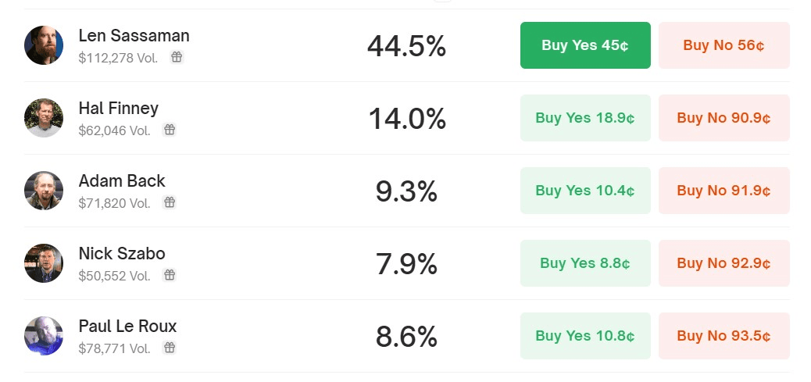Click Hal Finney's profile picture
The image size is (811, 382).
44,118
